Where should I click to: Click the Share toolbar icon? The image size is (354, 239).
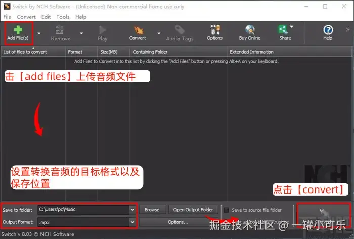(x=285, y=33)
